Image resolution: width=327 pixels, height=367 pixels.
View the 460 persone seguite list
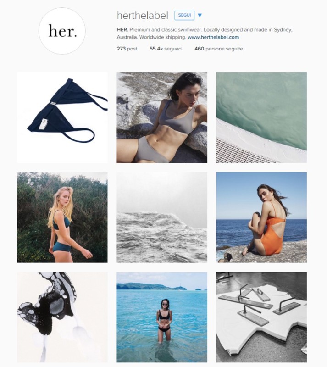click(x=219, y=49)
